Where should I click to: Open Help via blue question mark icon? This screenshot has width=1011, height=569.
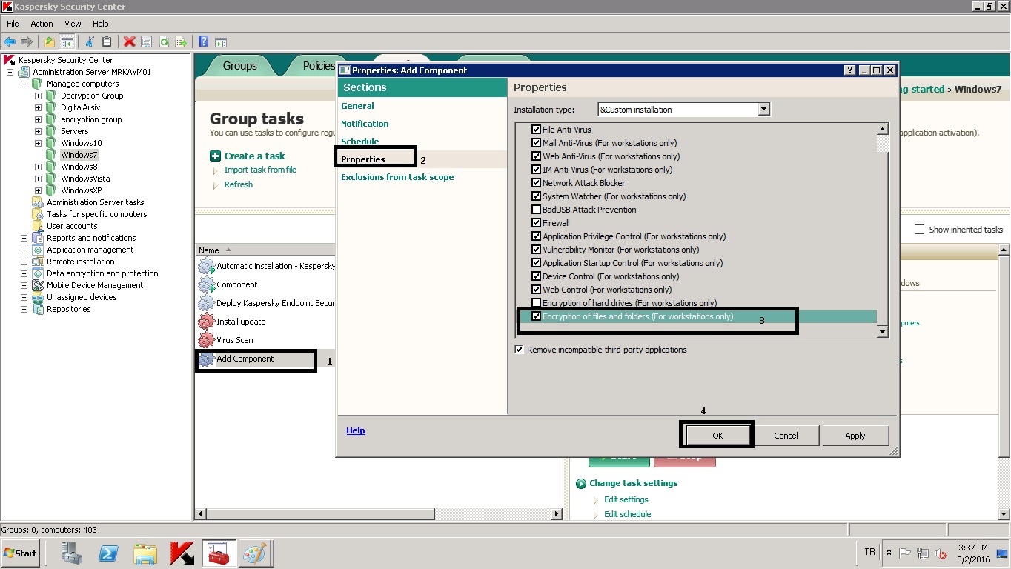(x=202, y=42)
